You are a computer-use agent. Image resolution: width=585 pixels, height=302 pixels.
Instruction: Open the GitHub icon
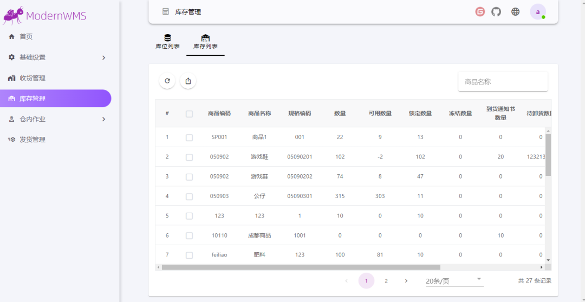pos(496,12)
